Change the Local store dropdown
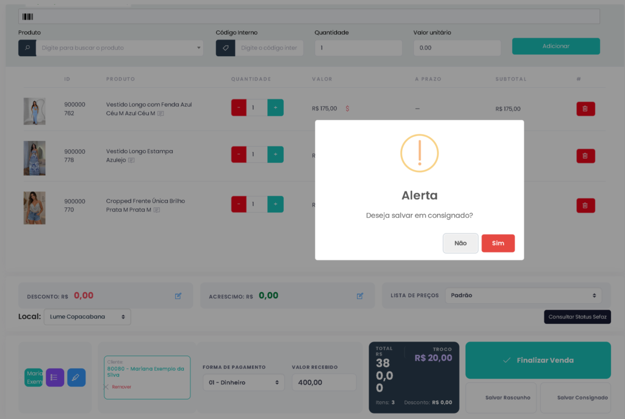The height and width of the screenshot is (419, 625). pyautogui.click(x=87, y=317)
